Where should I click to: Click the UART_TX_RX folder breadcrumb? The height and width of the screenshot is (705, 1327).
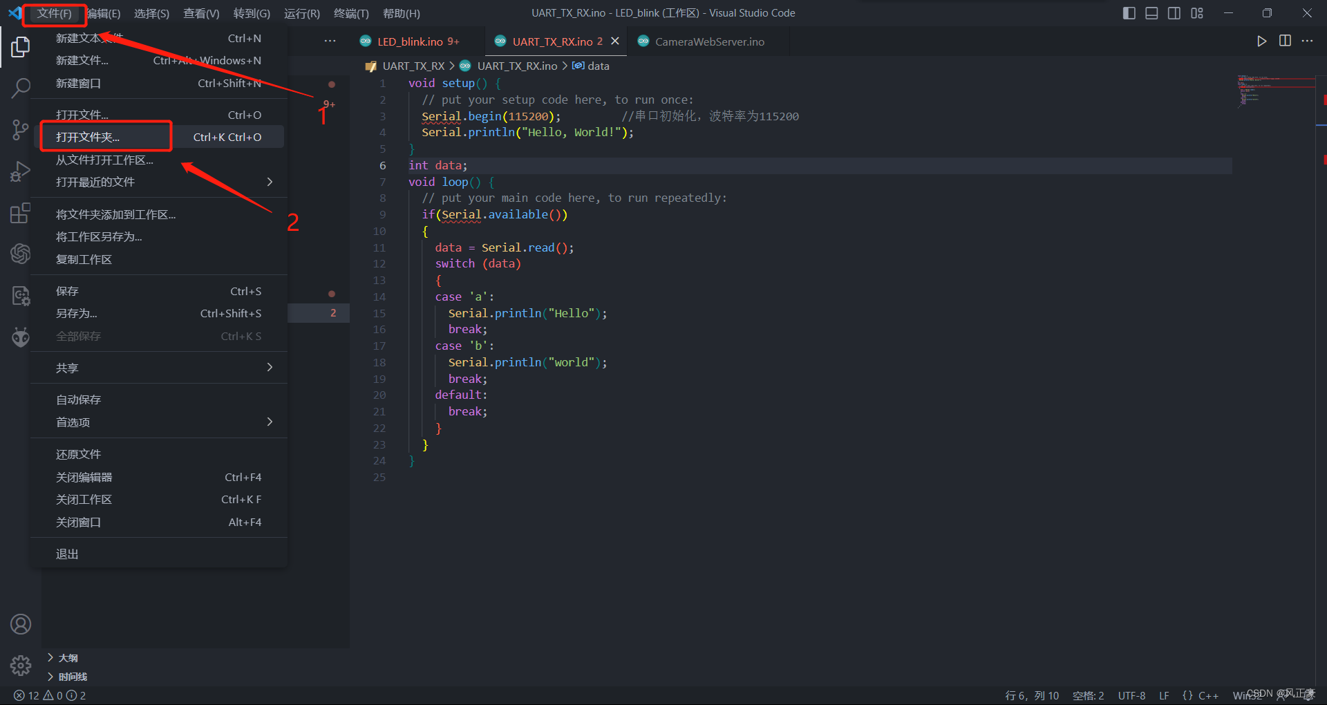click(x=413, y=66)
